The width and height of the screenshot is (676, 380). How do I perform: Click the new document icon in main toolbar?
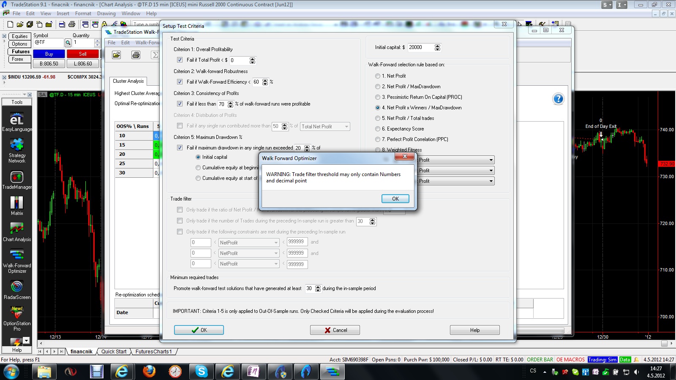click(x=10, y=24)
